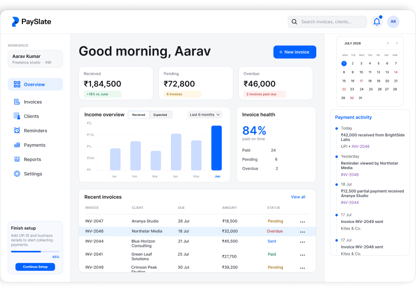Open options menu for INV-2046 row
This screenshot has width=416, height=289.
[x=303, y=232]
